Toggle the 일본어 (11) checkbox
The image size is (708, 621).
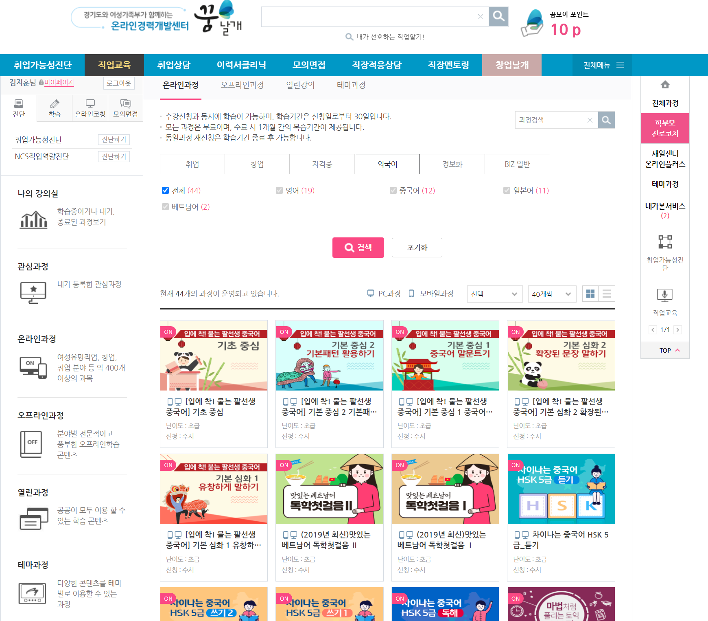(x=507, y=190)
